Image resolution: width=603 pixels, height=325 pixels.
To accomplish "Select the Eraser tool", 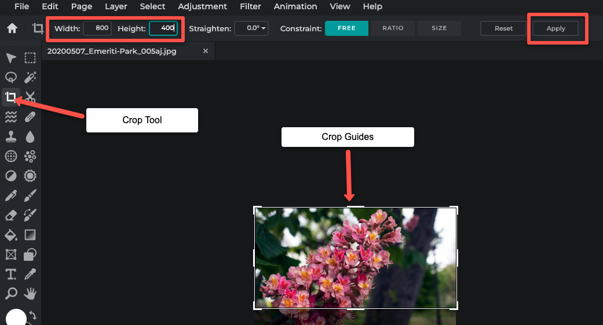I will (x=10, y=216).
